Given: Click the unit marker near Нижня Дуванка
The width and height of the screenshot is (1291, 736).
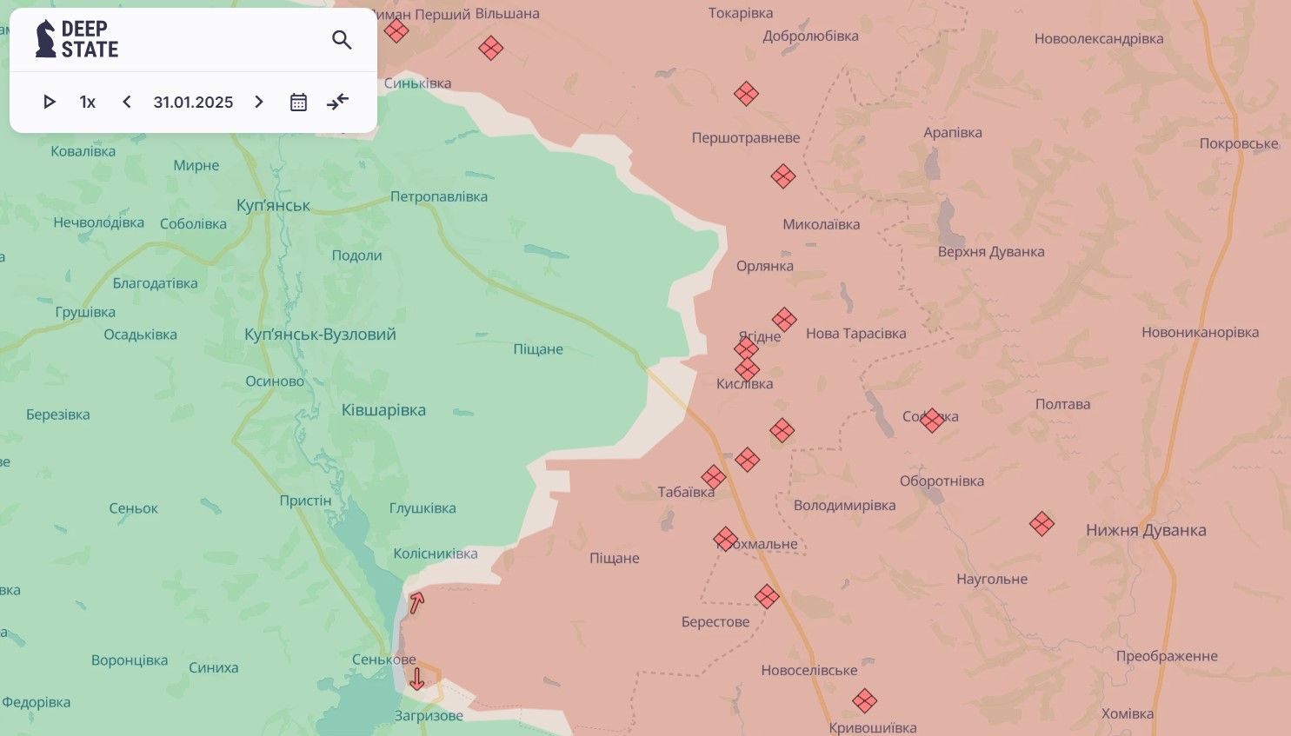Looking at the screenshot, I should [x=1041, y=524].
